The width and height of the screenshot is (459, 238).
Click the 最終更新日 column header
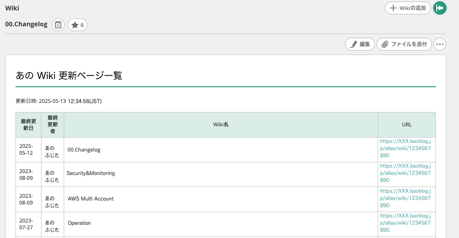pyautogui.click(x=28, y=125)
